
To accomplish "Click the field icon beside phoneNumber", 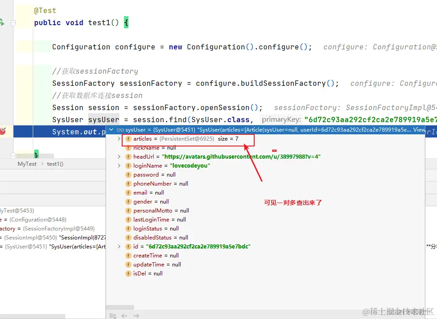I will 128,184.
